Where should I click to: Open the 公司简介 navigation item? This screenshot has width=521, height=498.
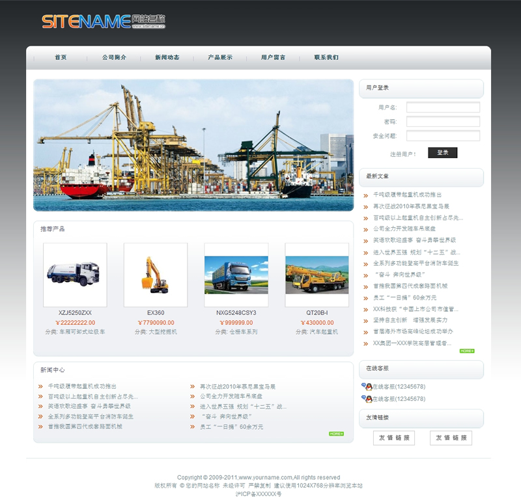pyautogui.click(x=114, y=57)
